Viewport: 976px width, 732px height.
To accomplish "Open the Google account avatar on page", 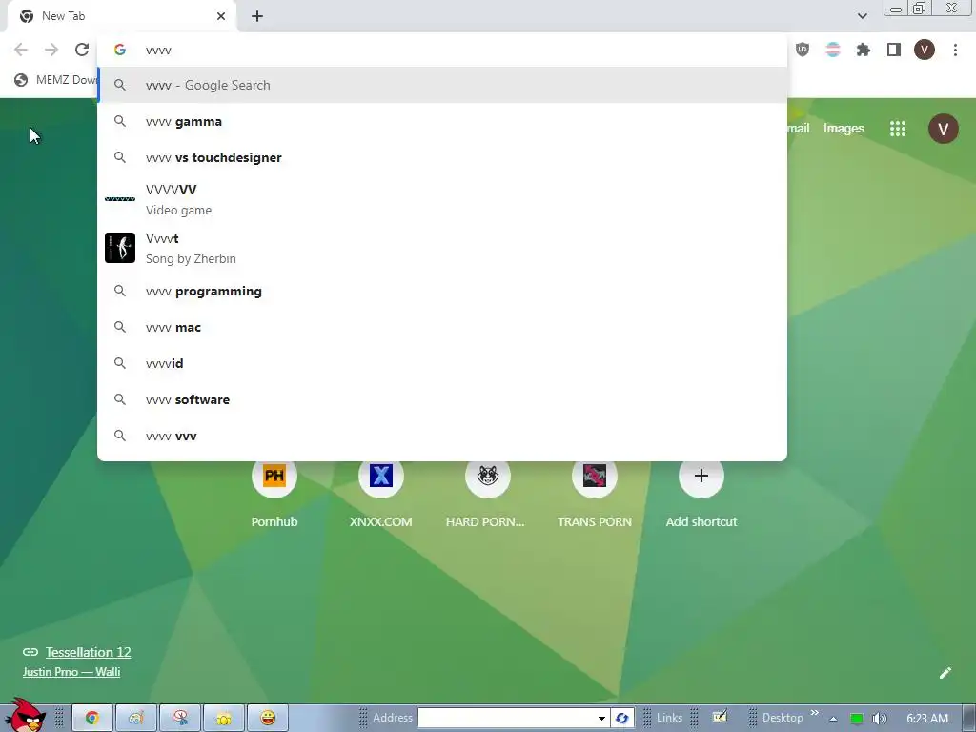I will (x=944, y=129).
